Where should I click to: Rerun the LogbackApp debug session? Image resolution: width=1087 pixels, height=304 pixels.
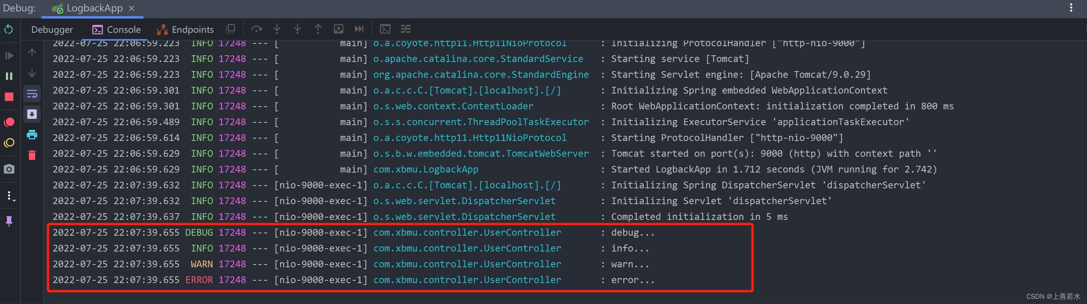click(9, 29)
